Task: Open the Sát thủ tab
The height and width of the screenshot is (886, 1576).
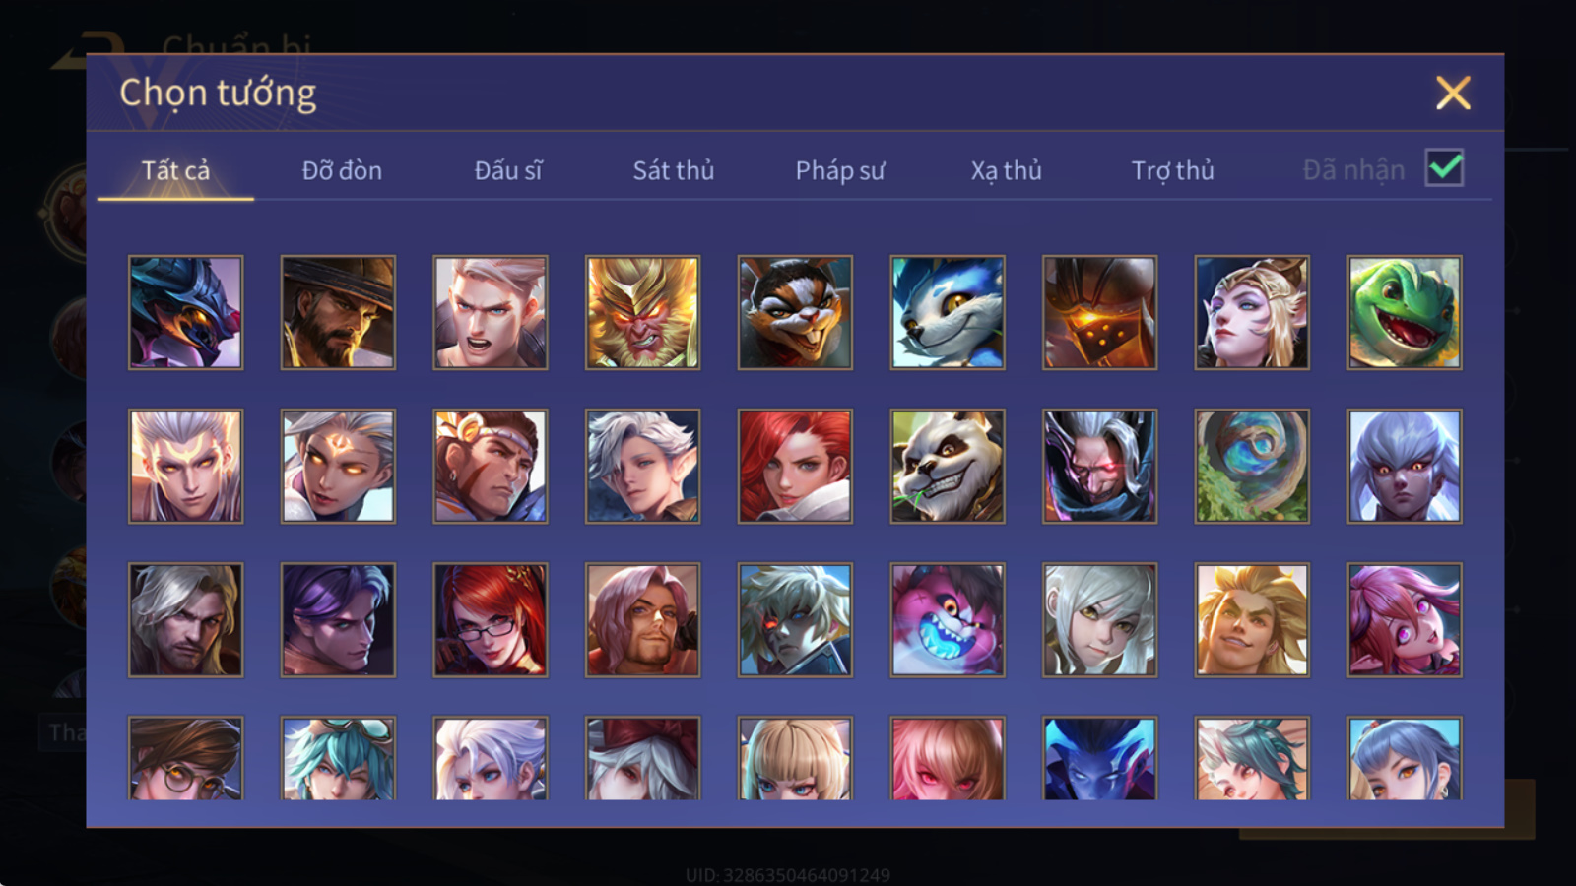Action: pos(674,170)
